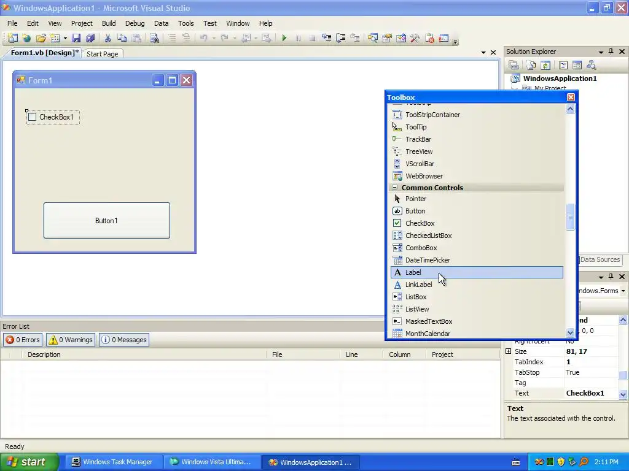The width and height of the screenshot is (629, 471).
Task: Toggle the 0 Warnings filter button
Action: 71,340
